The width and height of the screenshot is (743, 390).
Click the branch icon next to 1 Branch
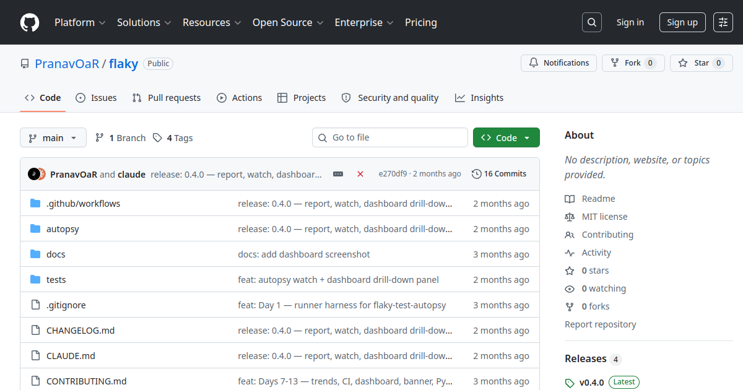pyautogui.click(x=100, y=138)
